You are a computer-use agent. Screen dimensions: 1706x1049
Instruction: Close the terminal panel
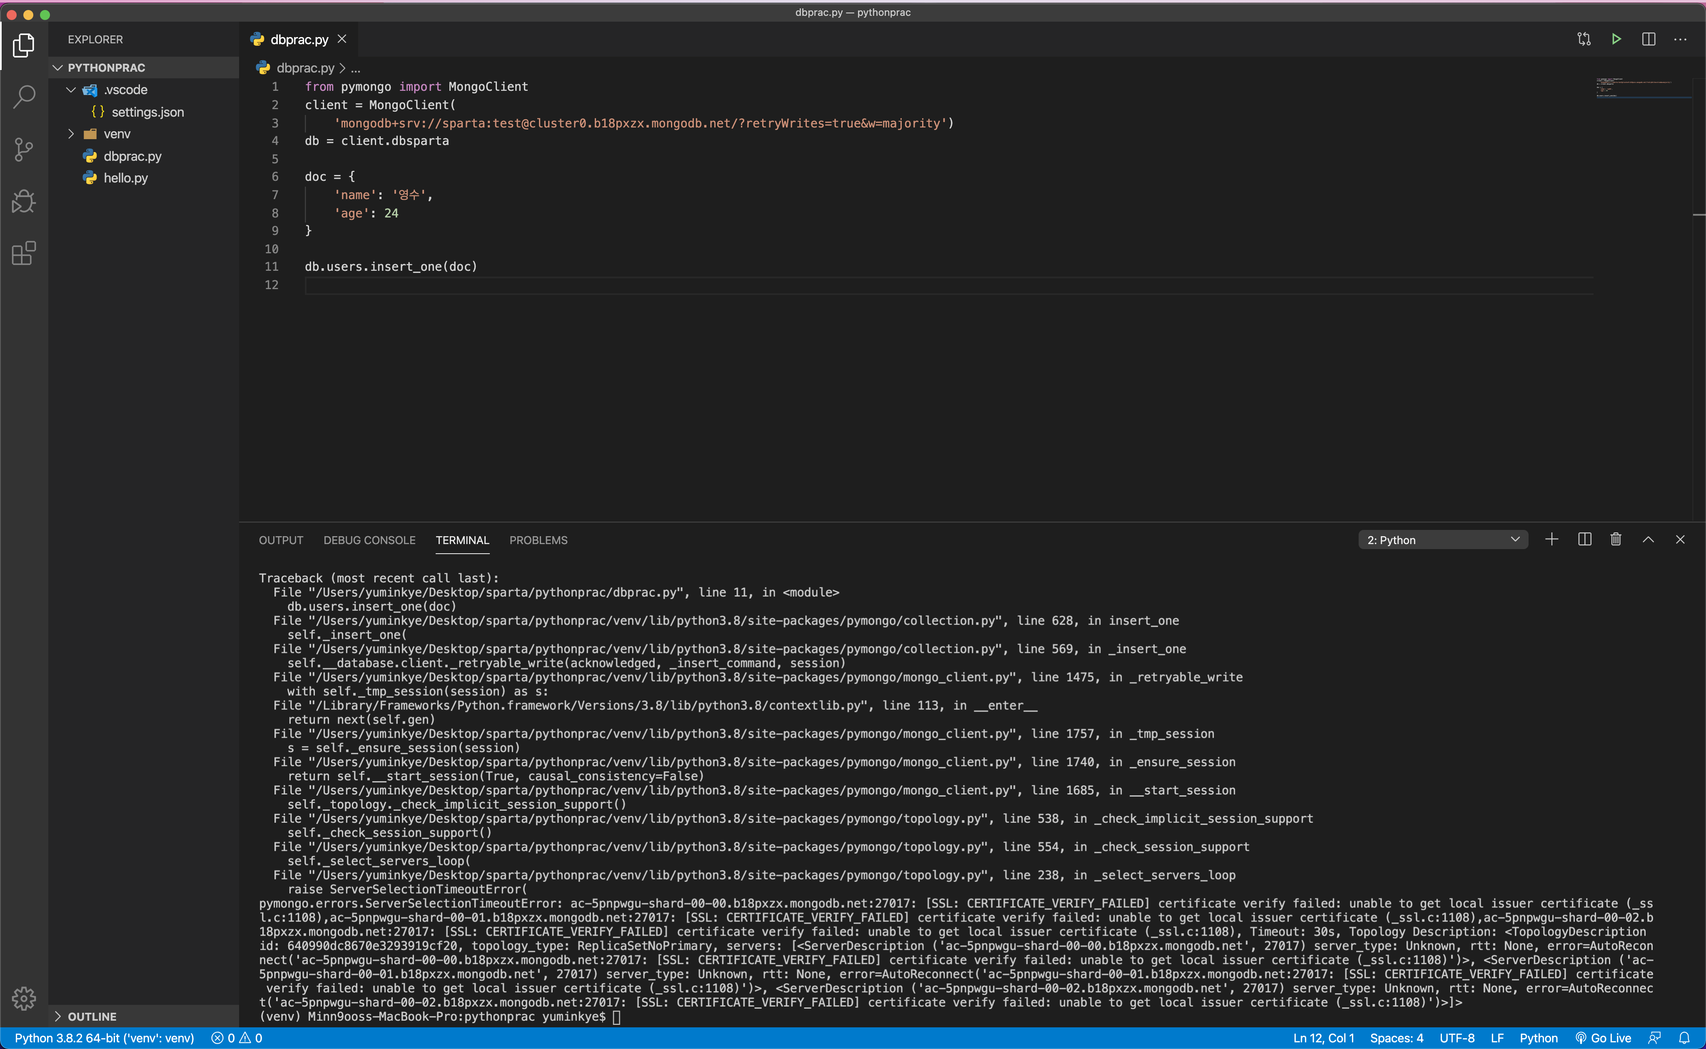1680,539
